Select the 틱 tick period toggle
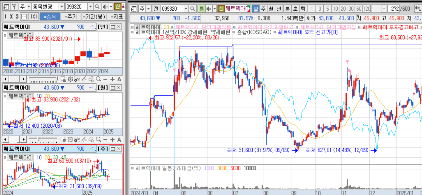The image size is (422, 195). click(x=303, y=9)
